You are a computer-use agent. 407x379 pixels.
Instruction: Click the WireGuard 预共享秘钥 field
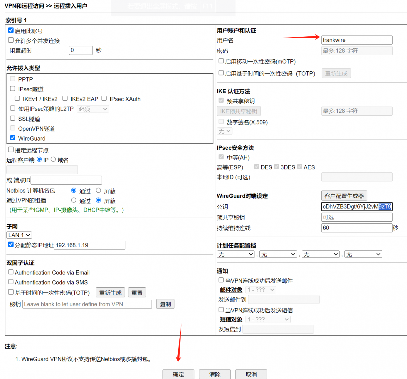[x=357, y=217]
